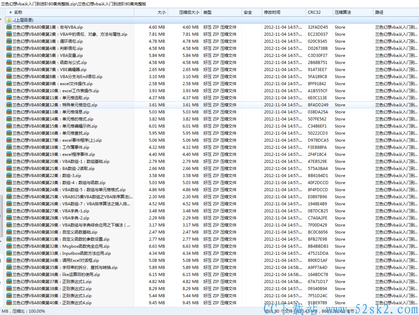This screenshot has width=419, height=315.
Task: Click CRC32 value BFADD249
Action: [318, 105]
